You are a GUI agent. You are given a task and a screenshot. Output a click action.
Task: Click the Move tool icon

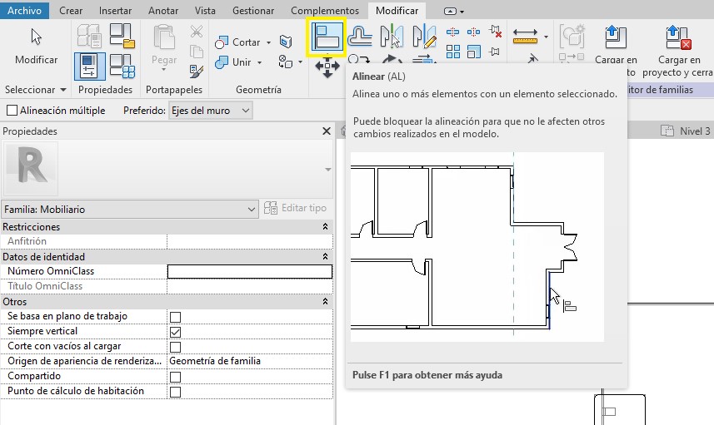click(327, 67)
